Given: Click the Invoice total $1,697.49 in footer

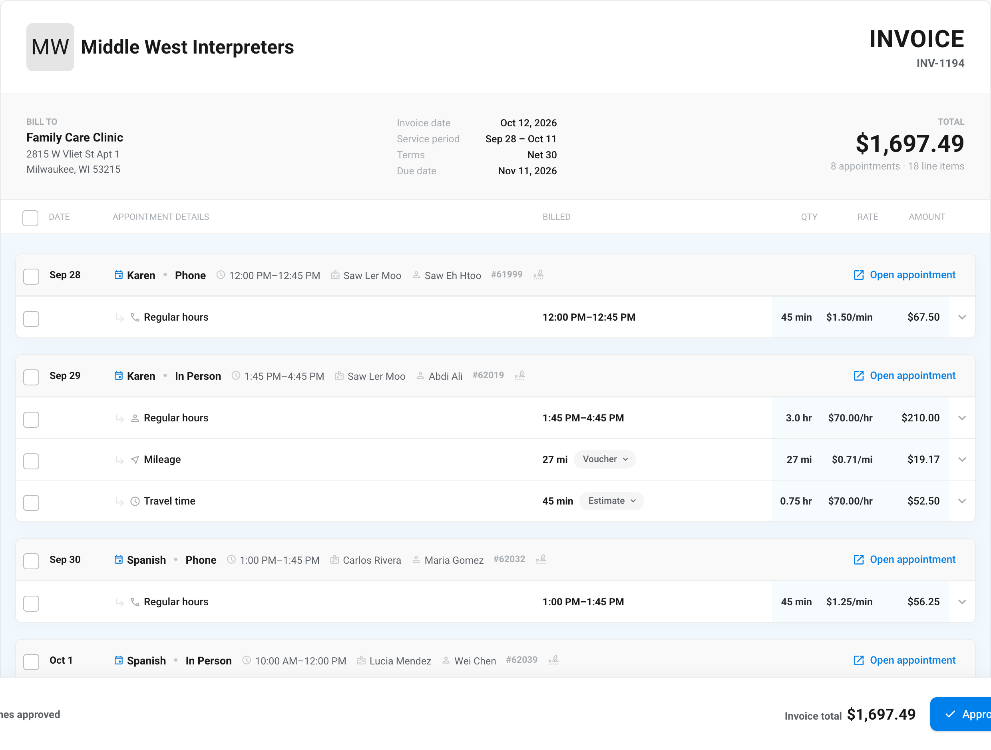Looking at the screenshot, I should click(x=850, y=714).
